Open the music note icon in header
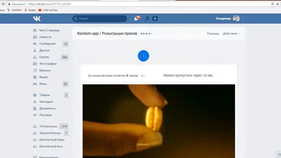This screenshot has height=158, width=281. pyautogui.click(x=147, y=18)
